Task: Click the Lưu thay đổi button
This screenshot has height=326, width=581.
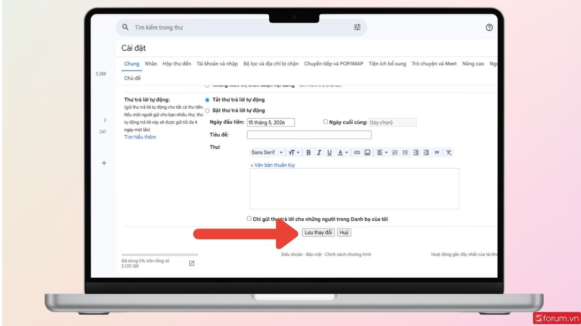Action: pos(318,232)
